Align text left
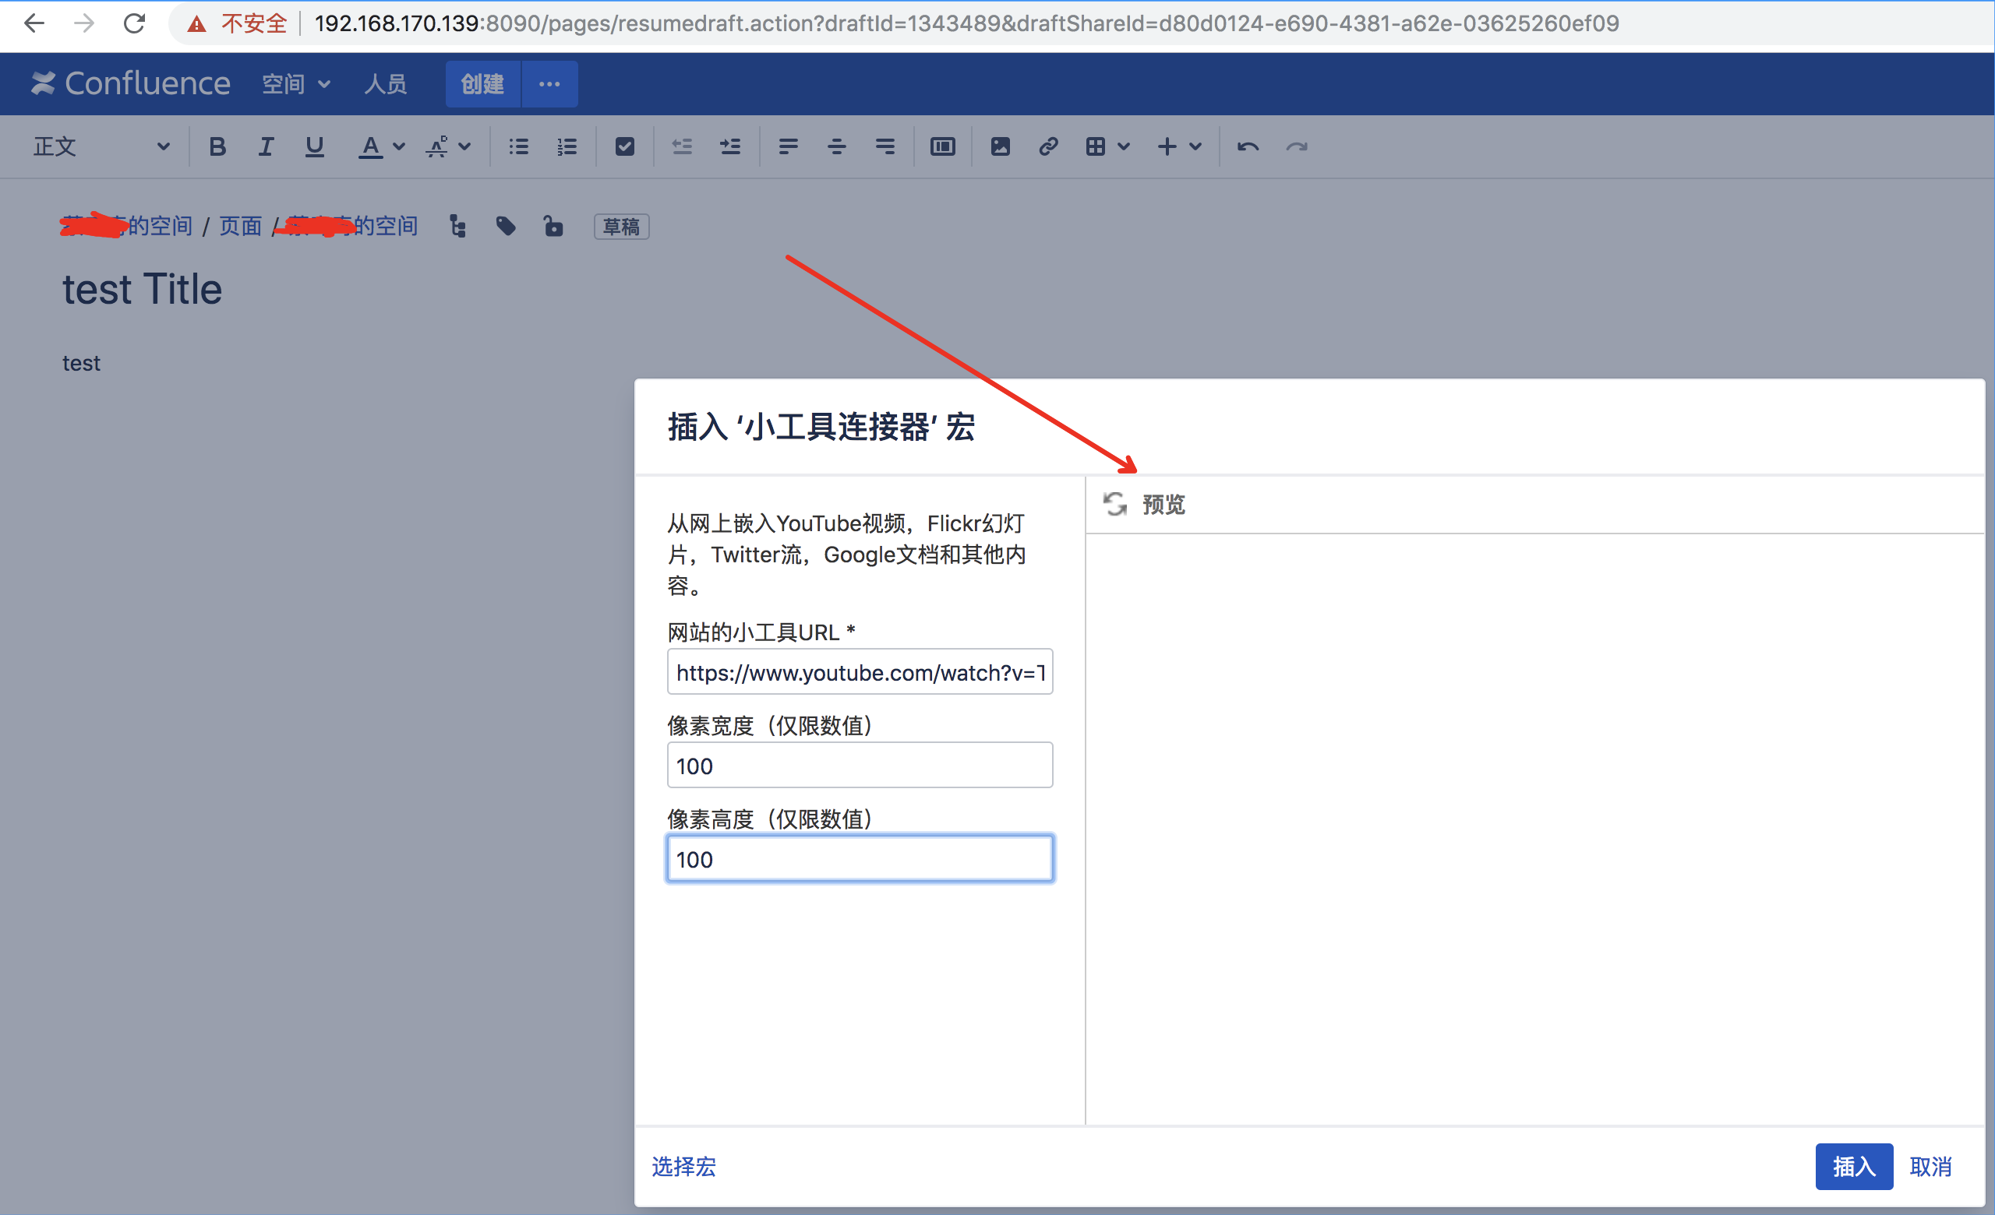Viewport: 1995px width, 1215px height. pyautogui.click(x=788, y=146)
